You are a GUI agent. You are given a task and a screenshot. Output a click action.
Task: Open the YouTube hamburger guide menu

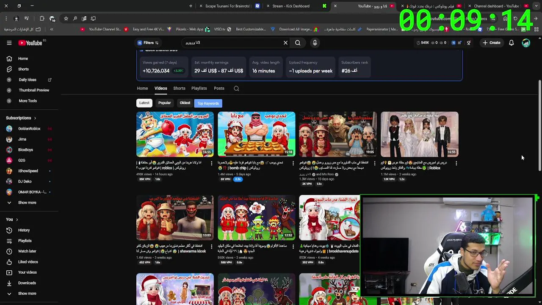(9, 43)
